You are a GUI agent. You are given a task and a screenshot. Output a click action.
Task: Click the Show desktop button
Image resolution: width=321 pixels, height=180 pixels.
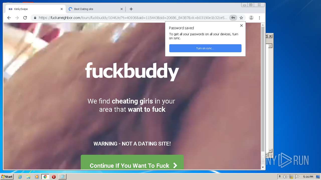(x=318, y=177)
